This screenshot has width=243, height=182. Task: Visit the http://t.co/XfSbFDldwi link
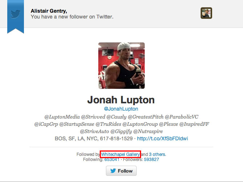162,138
